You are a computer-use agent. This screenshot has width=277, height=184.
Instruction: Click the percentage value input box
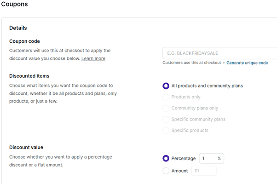coord(208,158)
